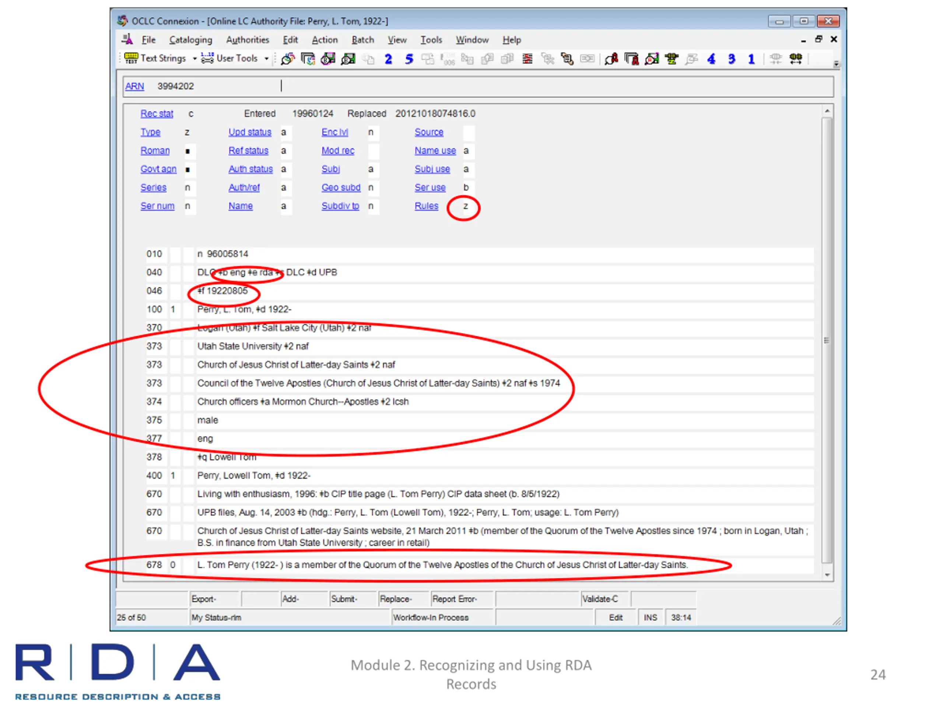The width and height of the screenshot is (943, 707).
Task: Click the third bibliographic search toolbar icon
Action: point(328,59)
